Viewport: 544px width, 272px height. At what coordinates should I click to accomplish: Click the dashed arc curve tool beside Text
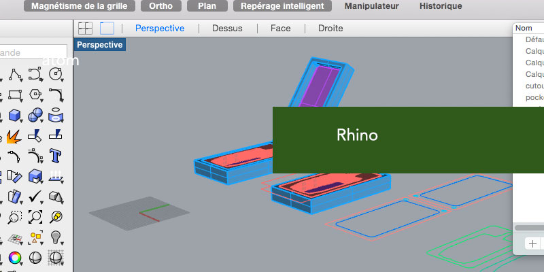[x=35, y=156]
